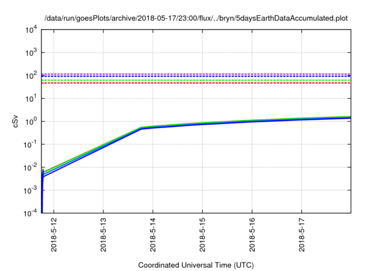Click the y-axis tick label 10^-3
Screen dimensions: 387x271
(30, 191)
